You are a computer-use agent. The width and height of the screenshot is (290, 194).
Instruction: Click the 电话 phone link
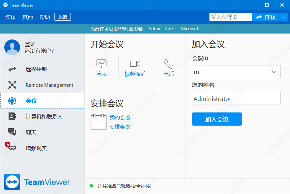168,74
